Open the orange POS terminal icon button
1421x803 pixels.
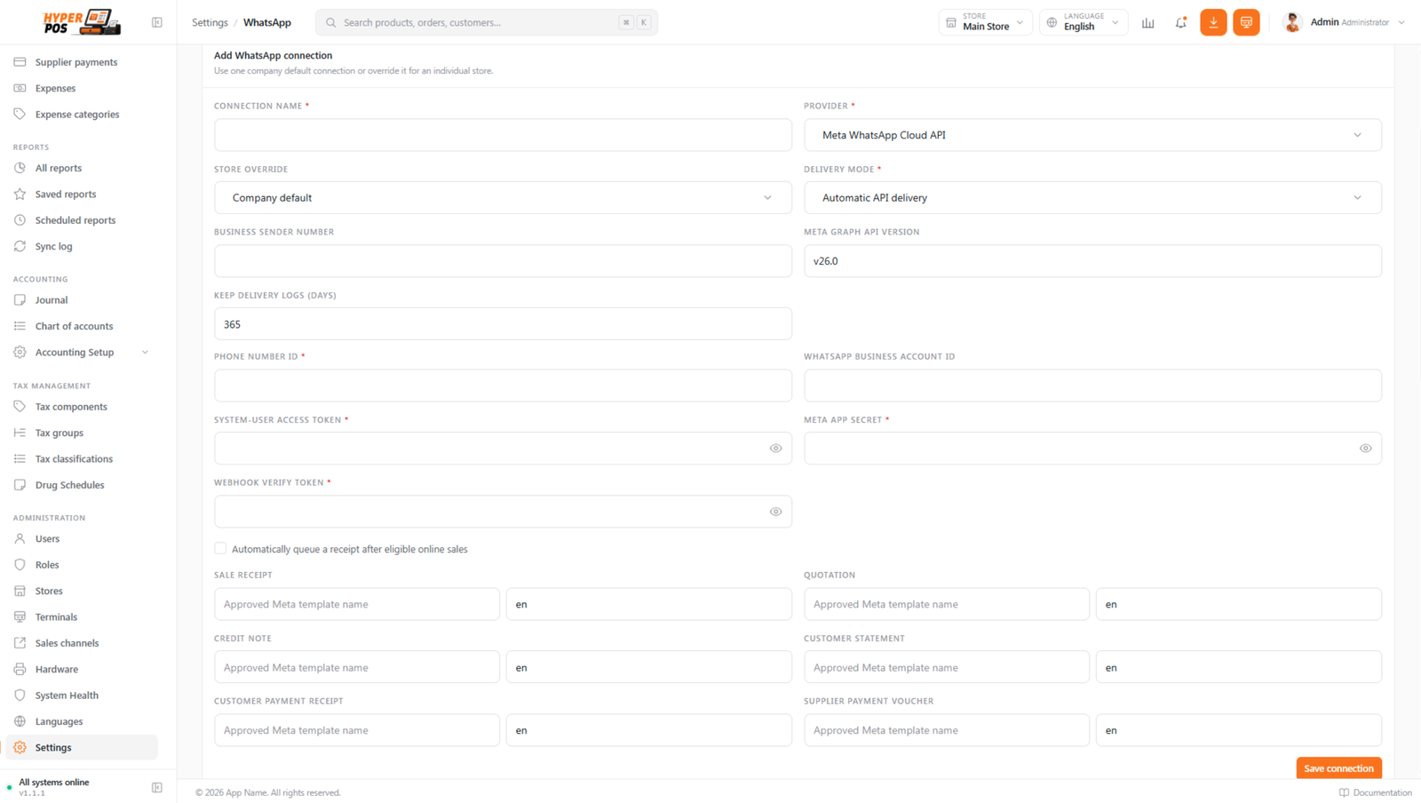point(1246,22)
